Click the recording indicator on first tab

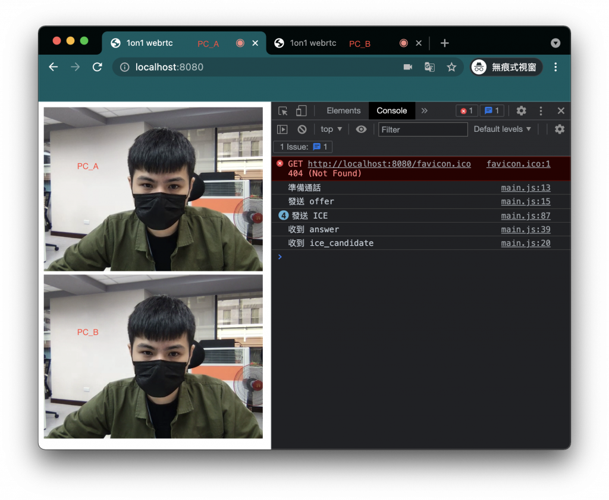pyautogui.click(x=240, y=43)
